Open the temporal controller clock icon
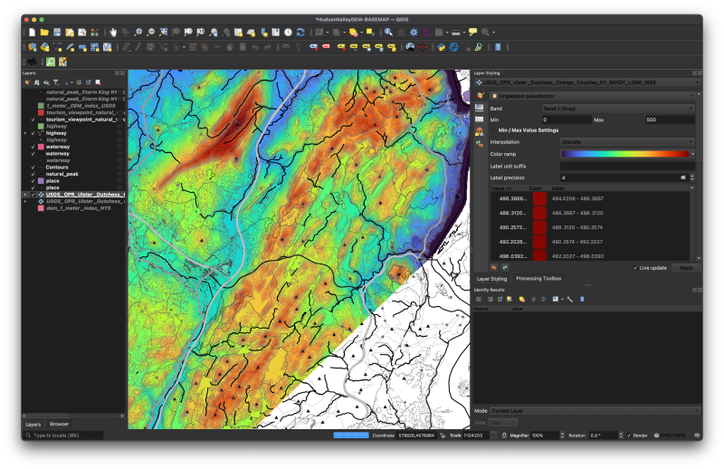The image size is (724, 469). point(288,33)
